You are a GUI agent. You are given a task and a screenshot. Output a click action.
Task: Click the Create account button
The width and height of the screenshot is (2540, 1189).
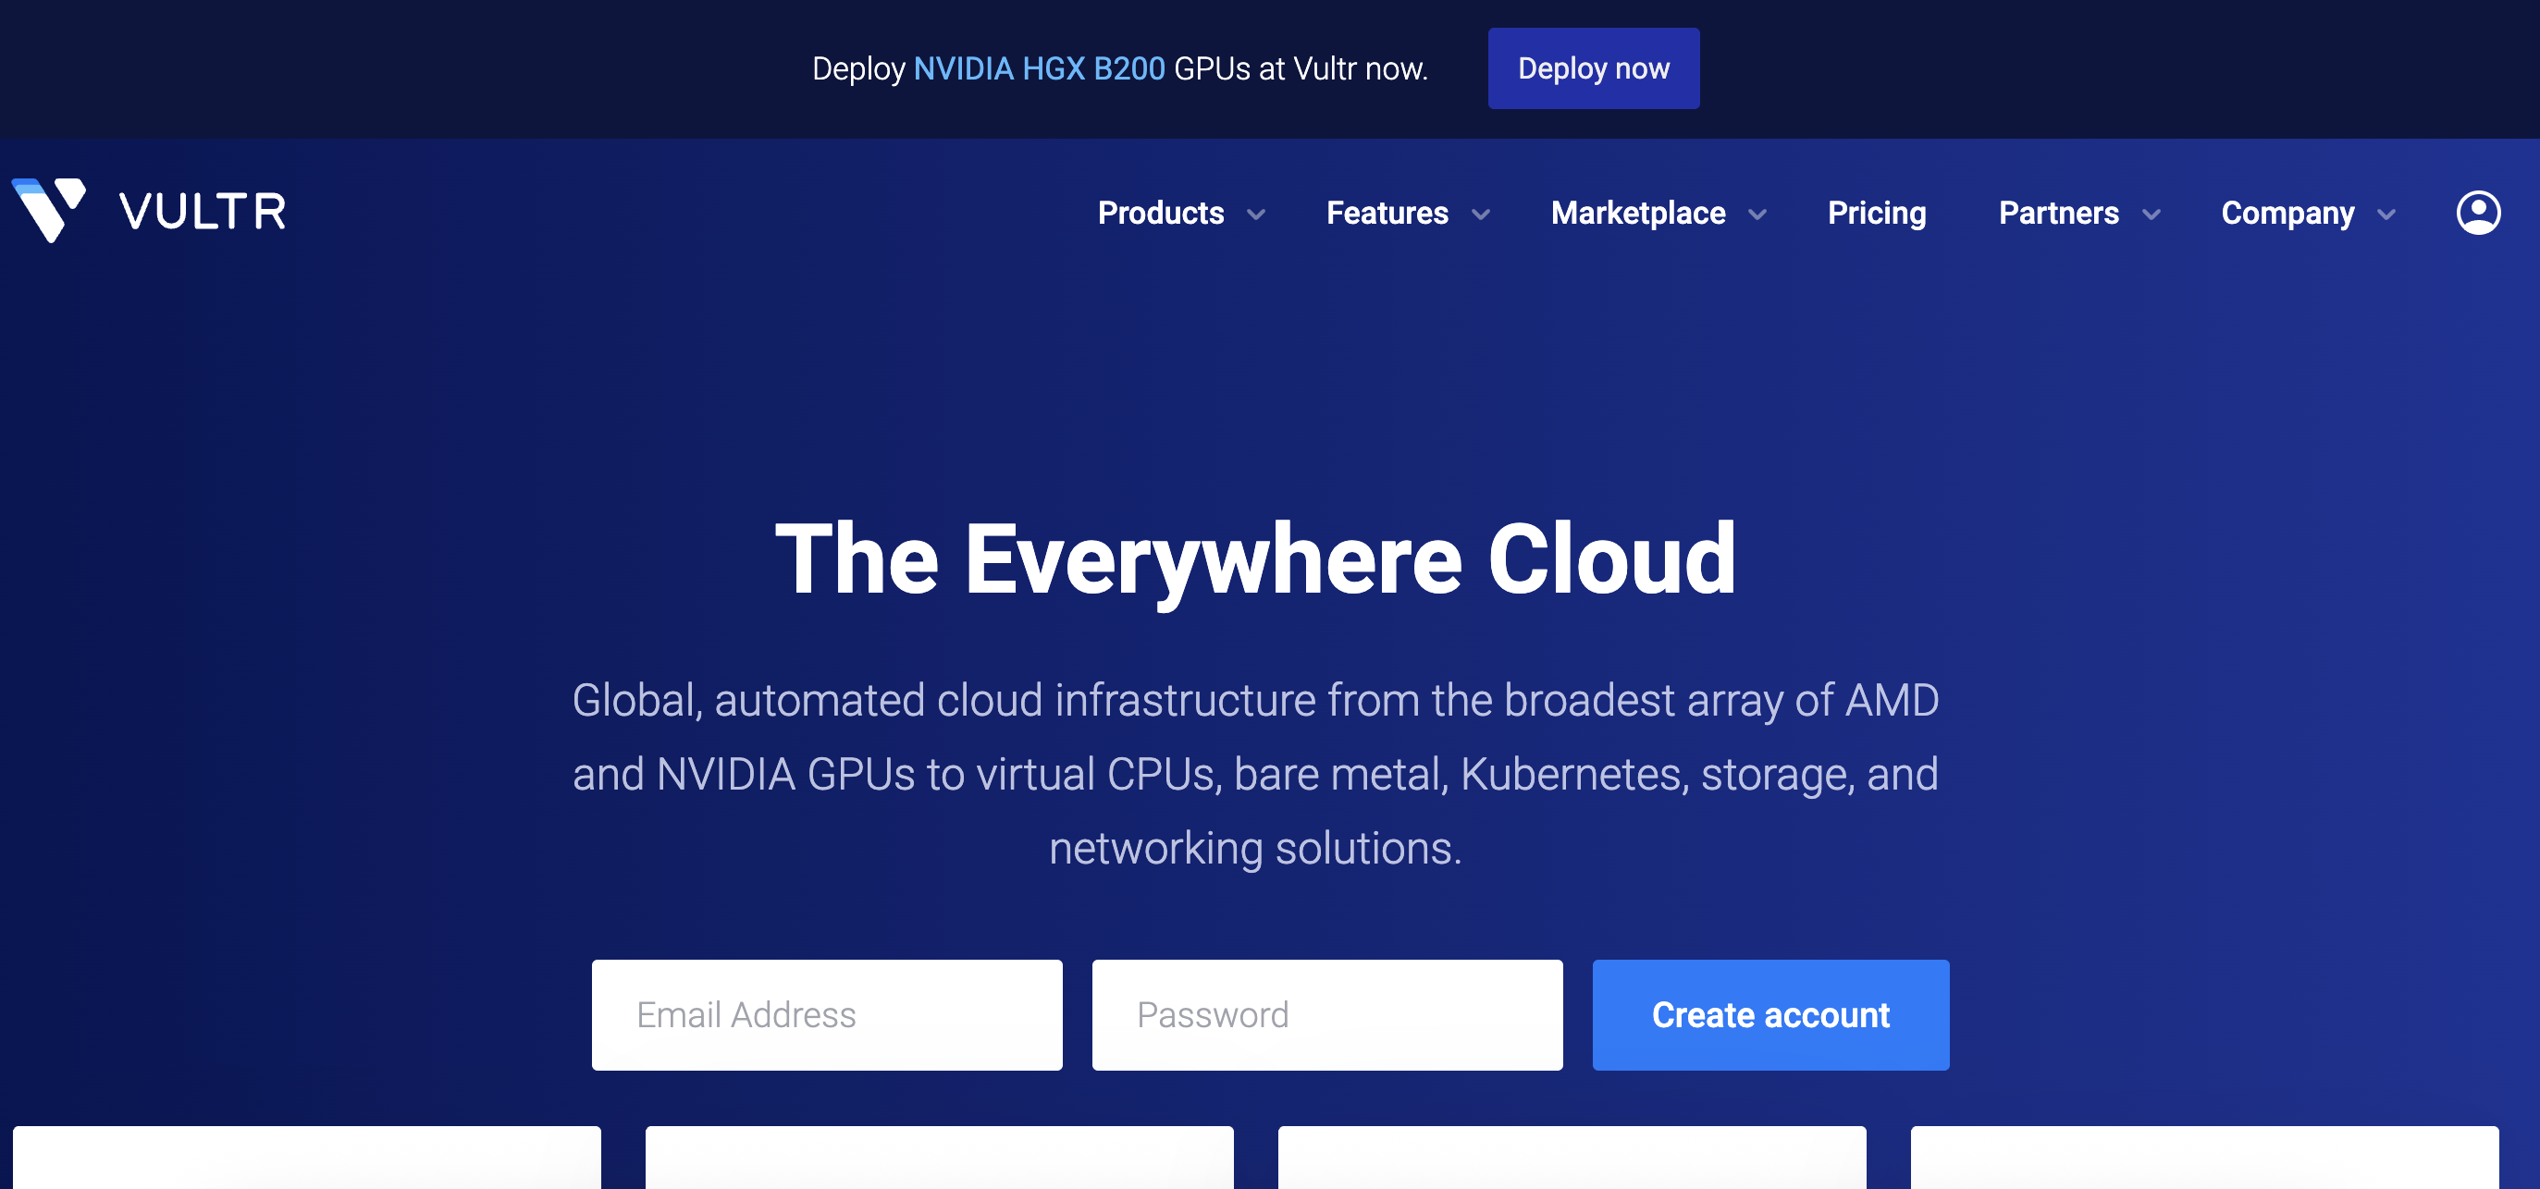(1769, 1014)
